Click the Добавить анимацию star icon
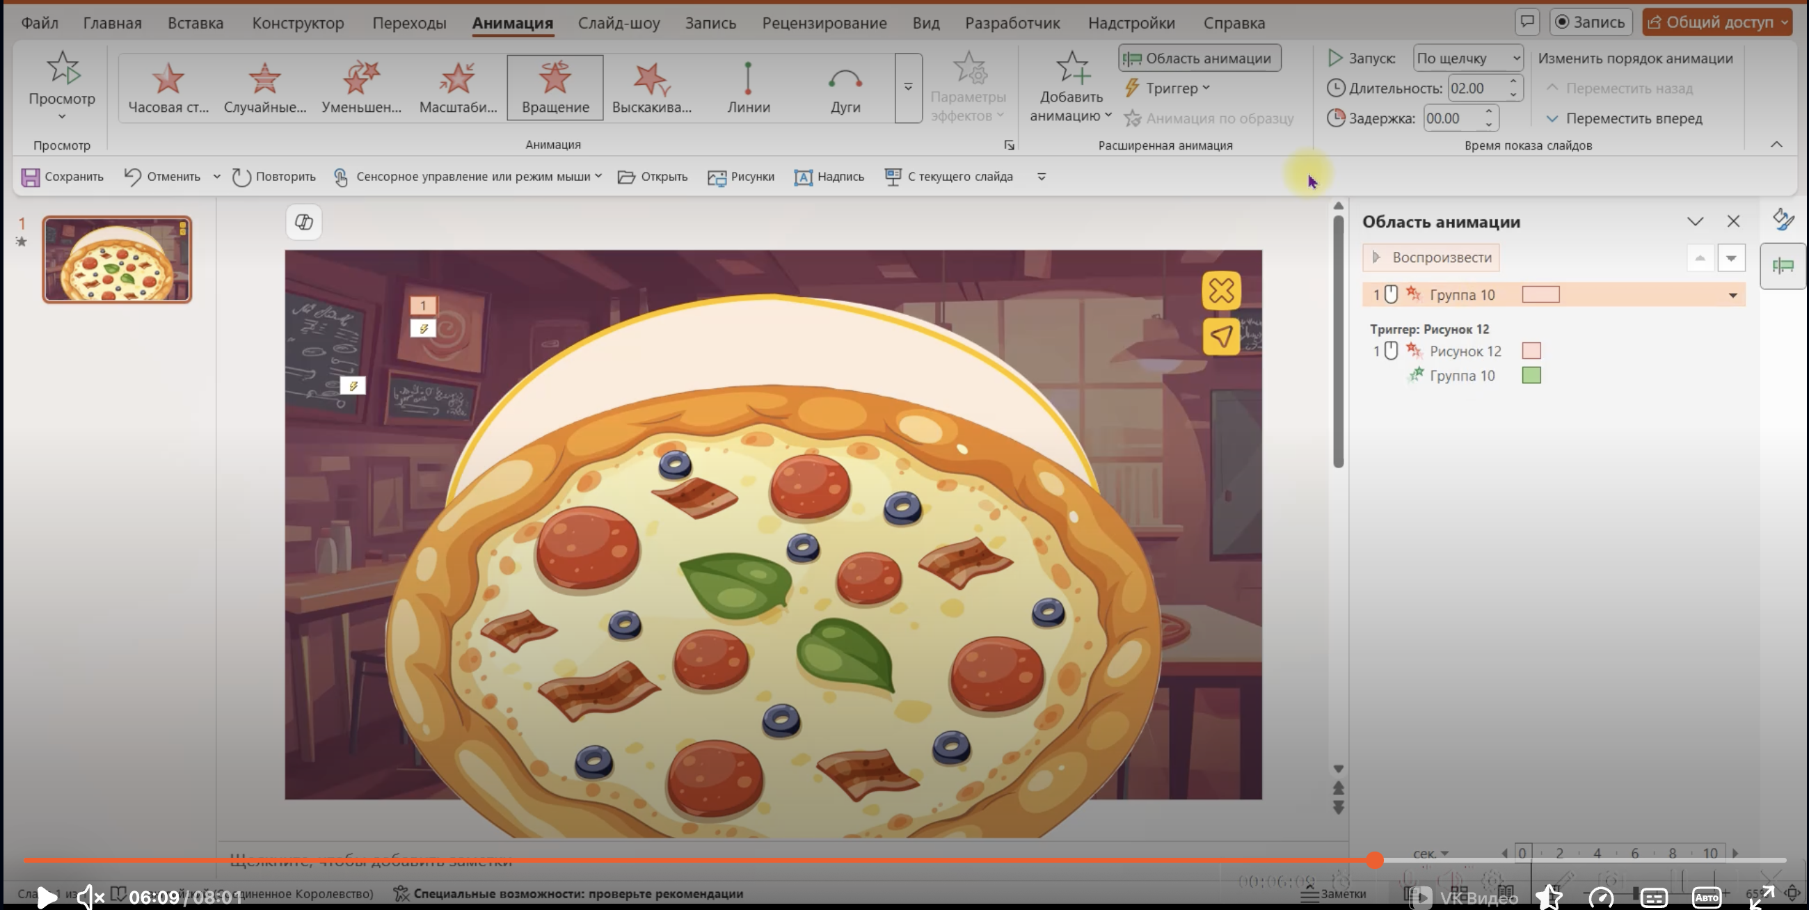The height and width of the screenshot is (910, 1809). pyautogui.click(x=1071, y=68)
